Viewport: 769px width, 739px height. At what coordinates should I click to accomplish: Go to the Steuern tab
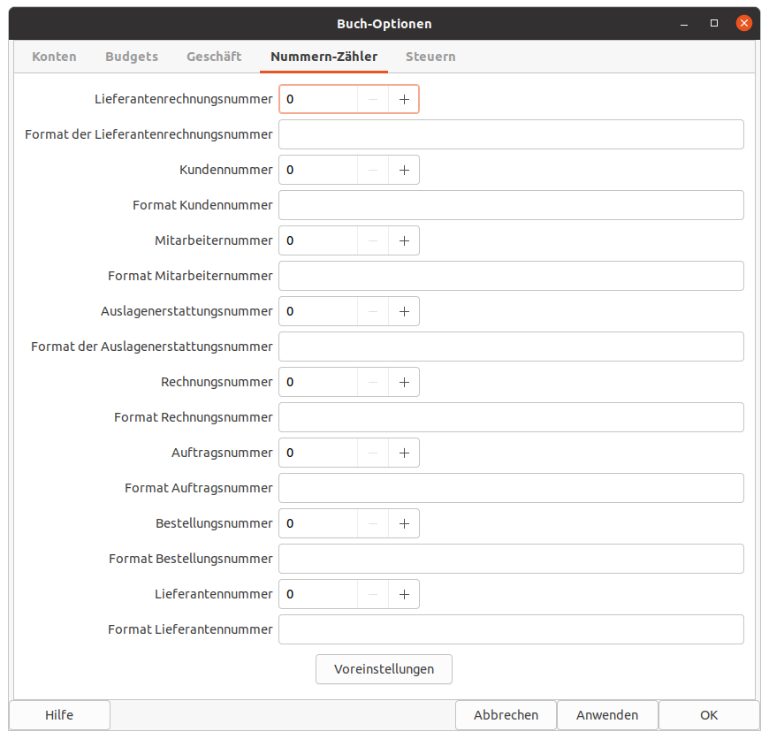click(x=430, y=57)
